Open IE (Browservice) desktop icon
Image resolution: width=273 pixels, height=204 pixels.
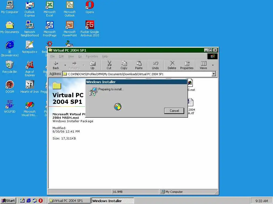click(x=10, y=49)
